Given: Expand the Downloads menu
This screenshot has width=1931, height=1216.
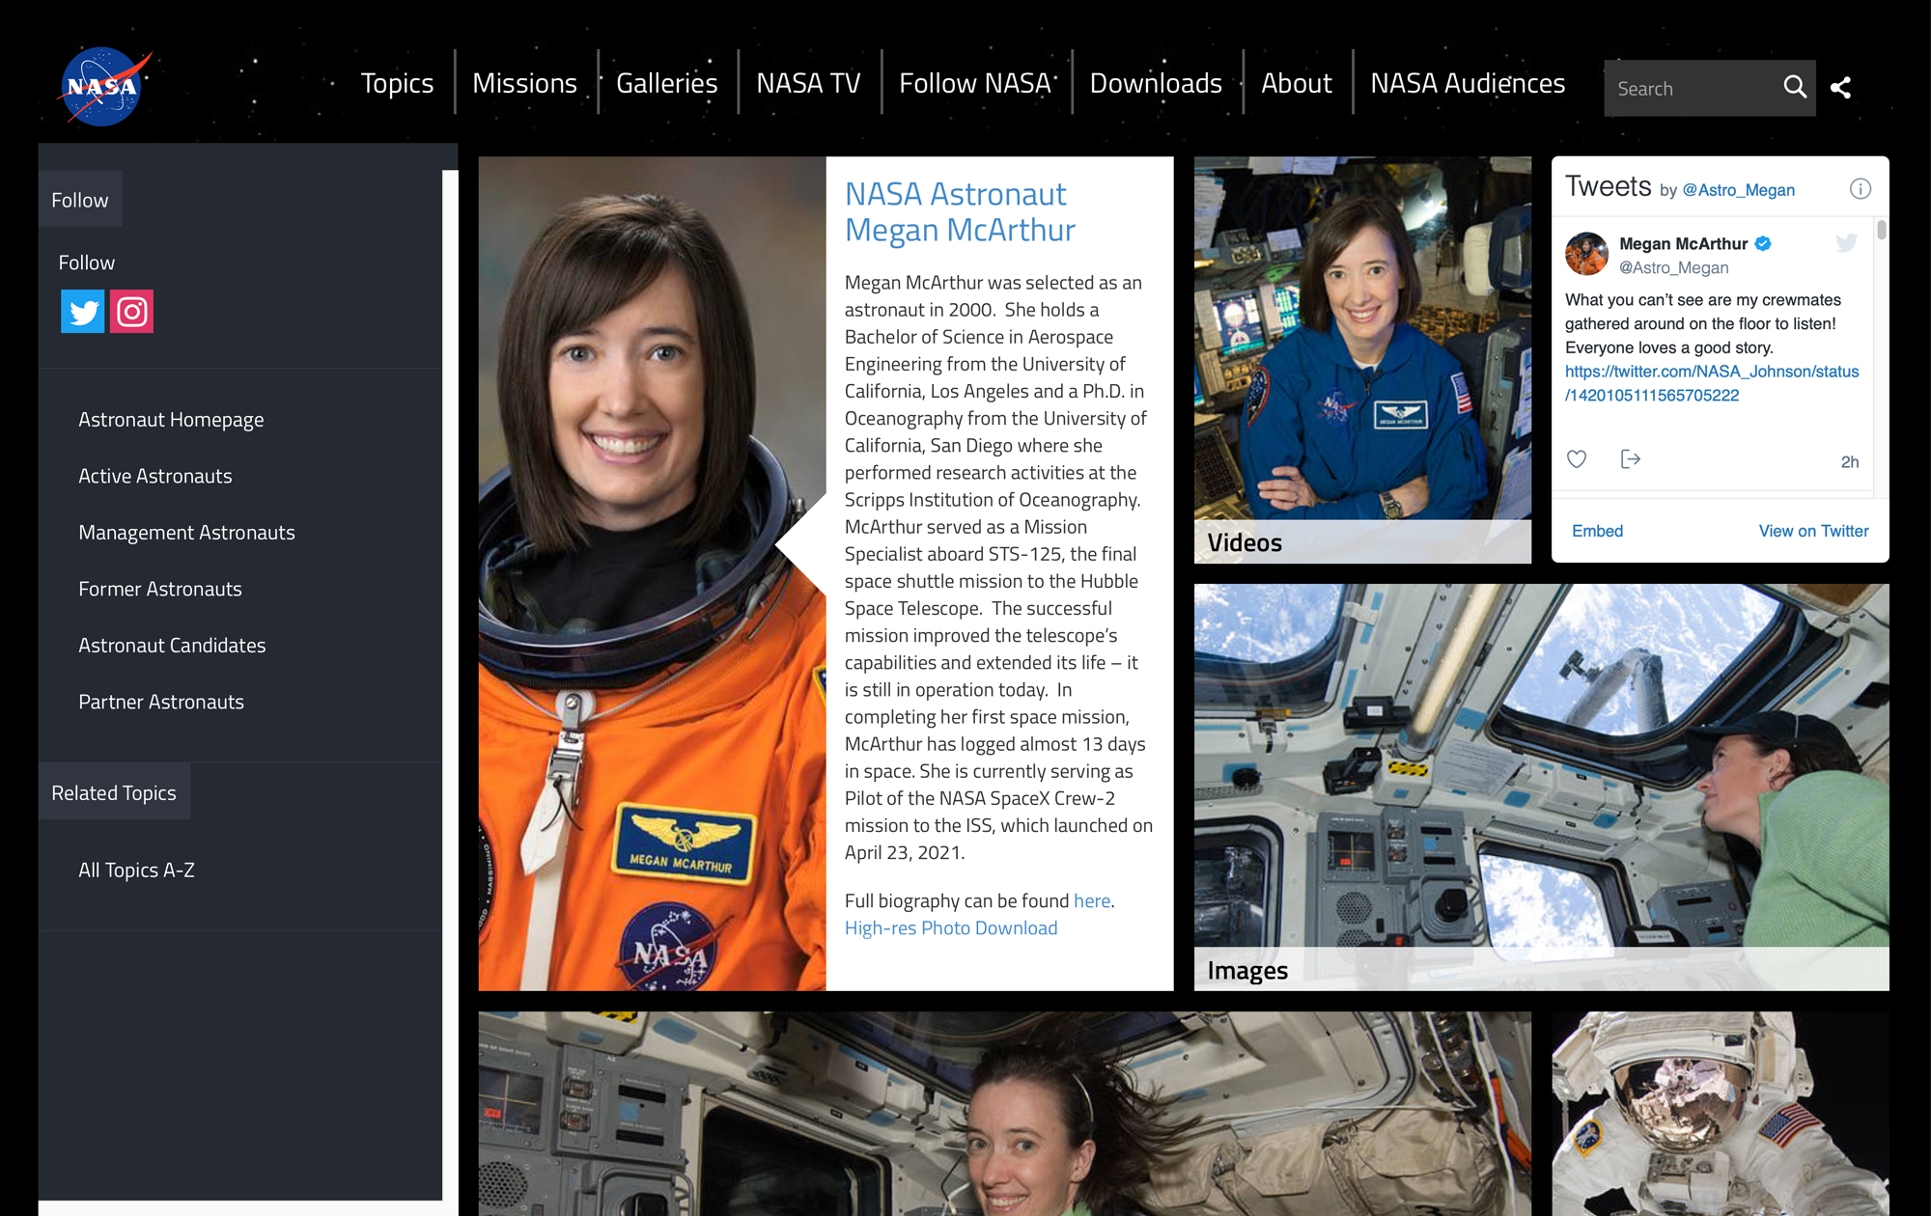Looking at the screenshot, I should coord(1156,84).
